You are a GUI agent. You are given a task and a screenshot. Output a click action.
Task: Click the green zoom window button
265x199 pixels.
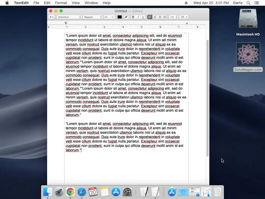point(61,11)
